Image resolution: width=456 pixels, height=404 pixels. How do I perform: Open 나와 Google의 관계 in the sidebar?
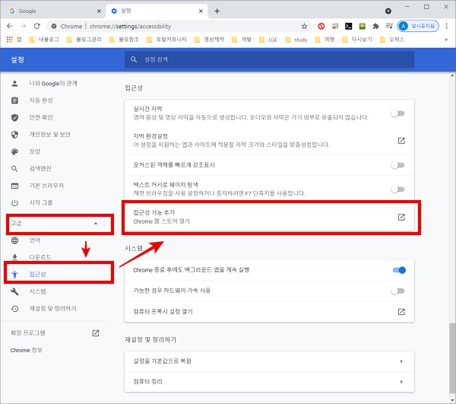tap(53, 84)
